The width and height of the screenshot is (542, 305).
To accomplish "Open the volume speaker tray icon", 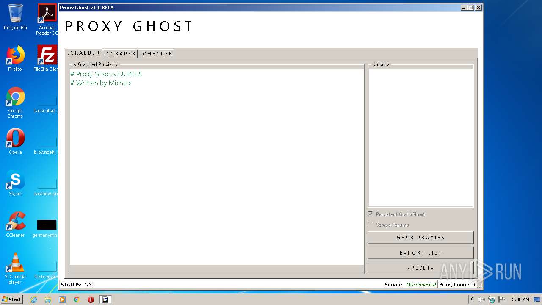I will click(481, 299).
